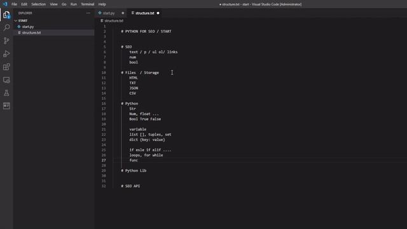Image resolution: width=407 pixels, height=229 pixels.
Task: Click the unsaved dot on structure.txt tab
Action: click(158, 13)
